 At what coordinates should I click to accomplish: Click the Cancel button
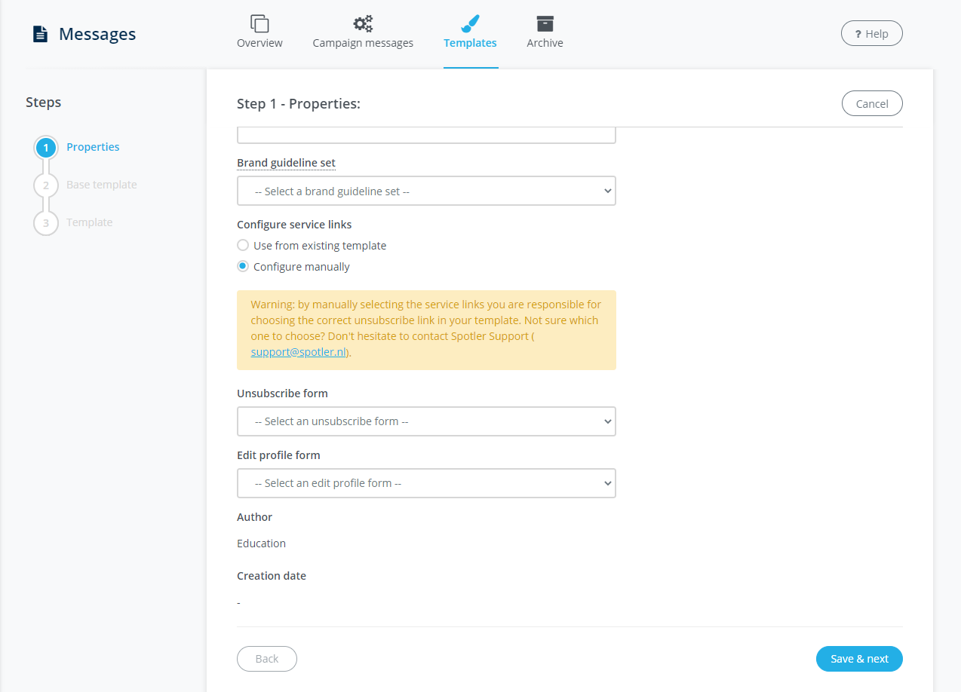(872, 104)
